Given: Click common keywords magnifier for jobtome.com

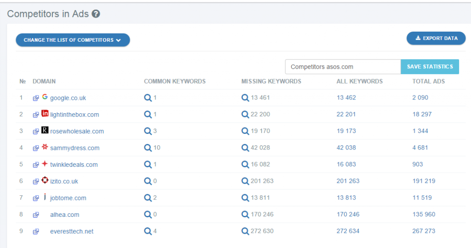Looking at the screenshot, I should tap(148, 198).
